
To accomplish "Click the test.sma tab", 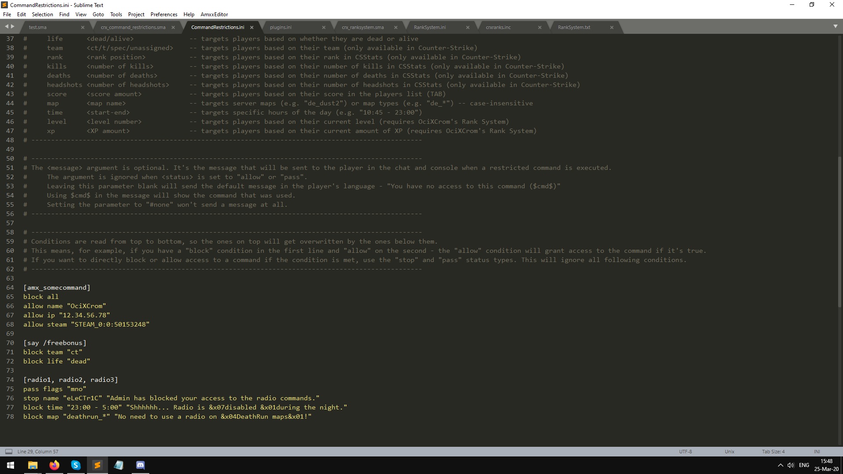I will tap(38, 27).
